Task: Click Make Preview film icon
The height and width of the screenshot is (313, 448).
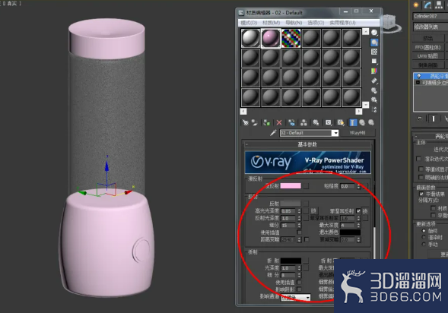Action: [x=374, y=81]
